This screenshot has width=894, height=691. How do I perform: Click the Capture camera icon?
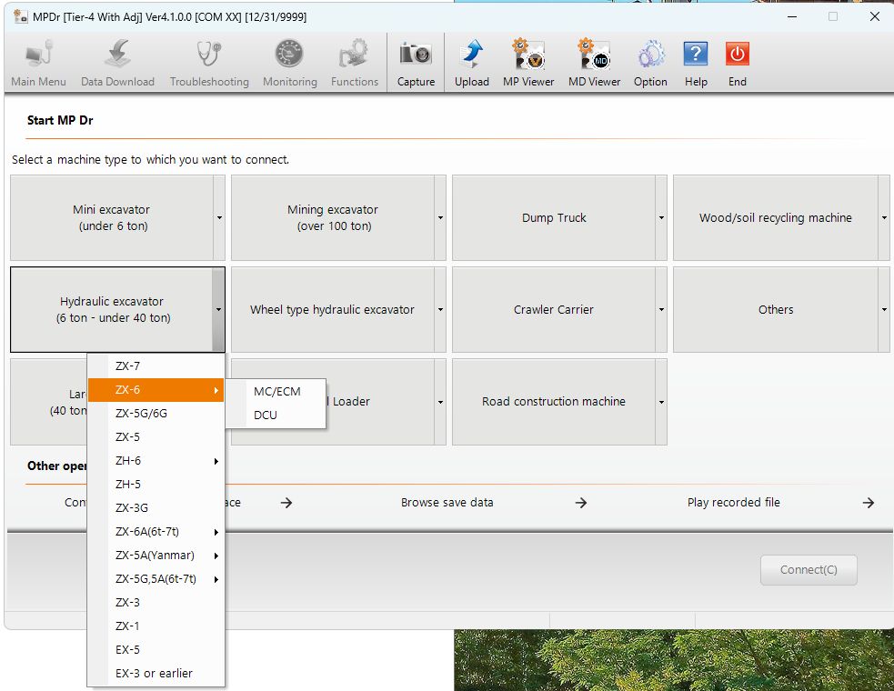coord(416,63)
